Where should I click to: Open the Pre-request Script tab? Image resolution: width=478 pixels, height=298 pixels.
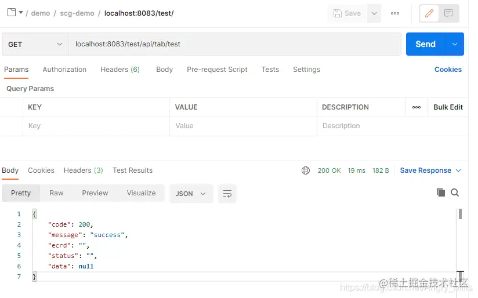click(217, 70)
